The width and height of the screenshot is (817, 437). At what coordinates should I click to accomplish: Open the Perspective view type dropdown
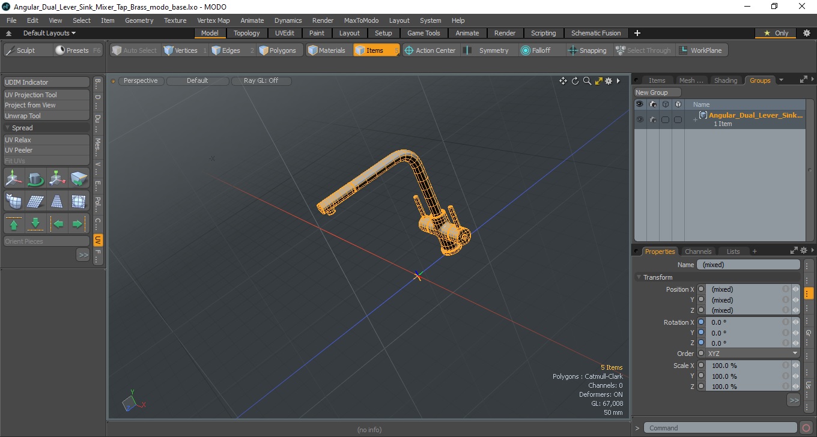coord(141,80)
